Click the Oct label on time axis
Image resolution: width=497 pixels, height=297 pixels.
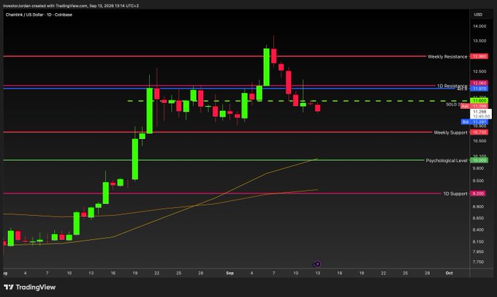(449, 273)
